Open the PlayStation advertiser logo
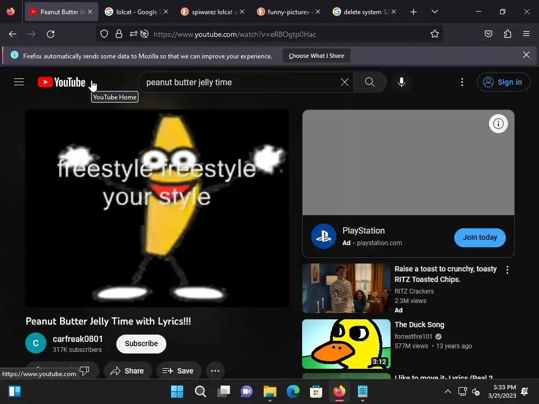539x404 pixels. click(324, 236)
